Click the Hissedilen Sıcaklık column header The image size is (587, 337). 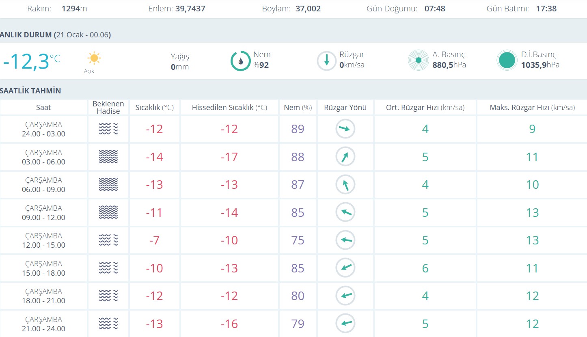pos(229,108)
